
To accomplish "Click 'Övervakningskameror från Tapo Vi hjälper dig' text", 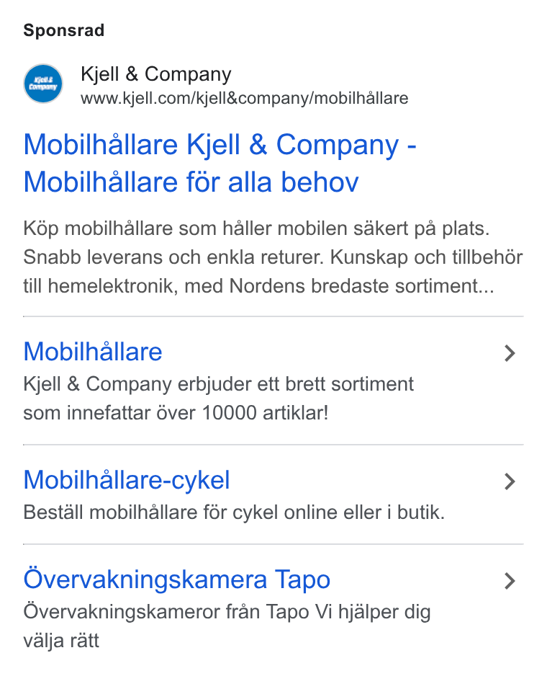I will (x=227, y=612).
